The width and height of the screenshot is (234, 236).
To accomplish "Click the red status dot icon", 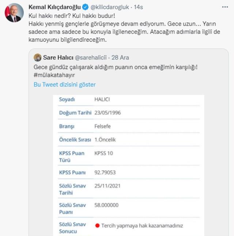I will point(98,226).
